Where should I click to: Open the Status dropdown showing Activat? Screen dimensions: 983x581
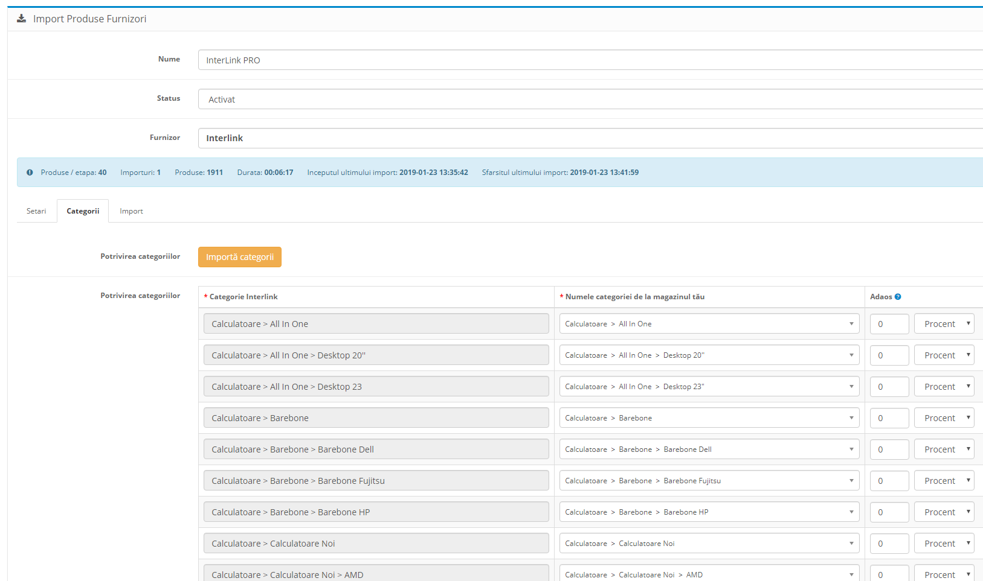(x=590, y=100)
